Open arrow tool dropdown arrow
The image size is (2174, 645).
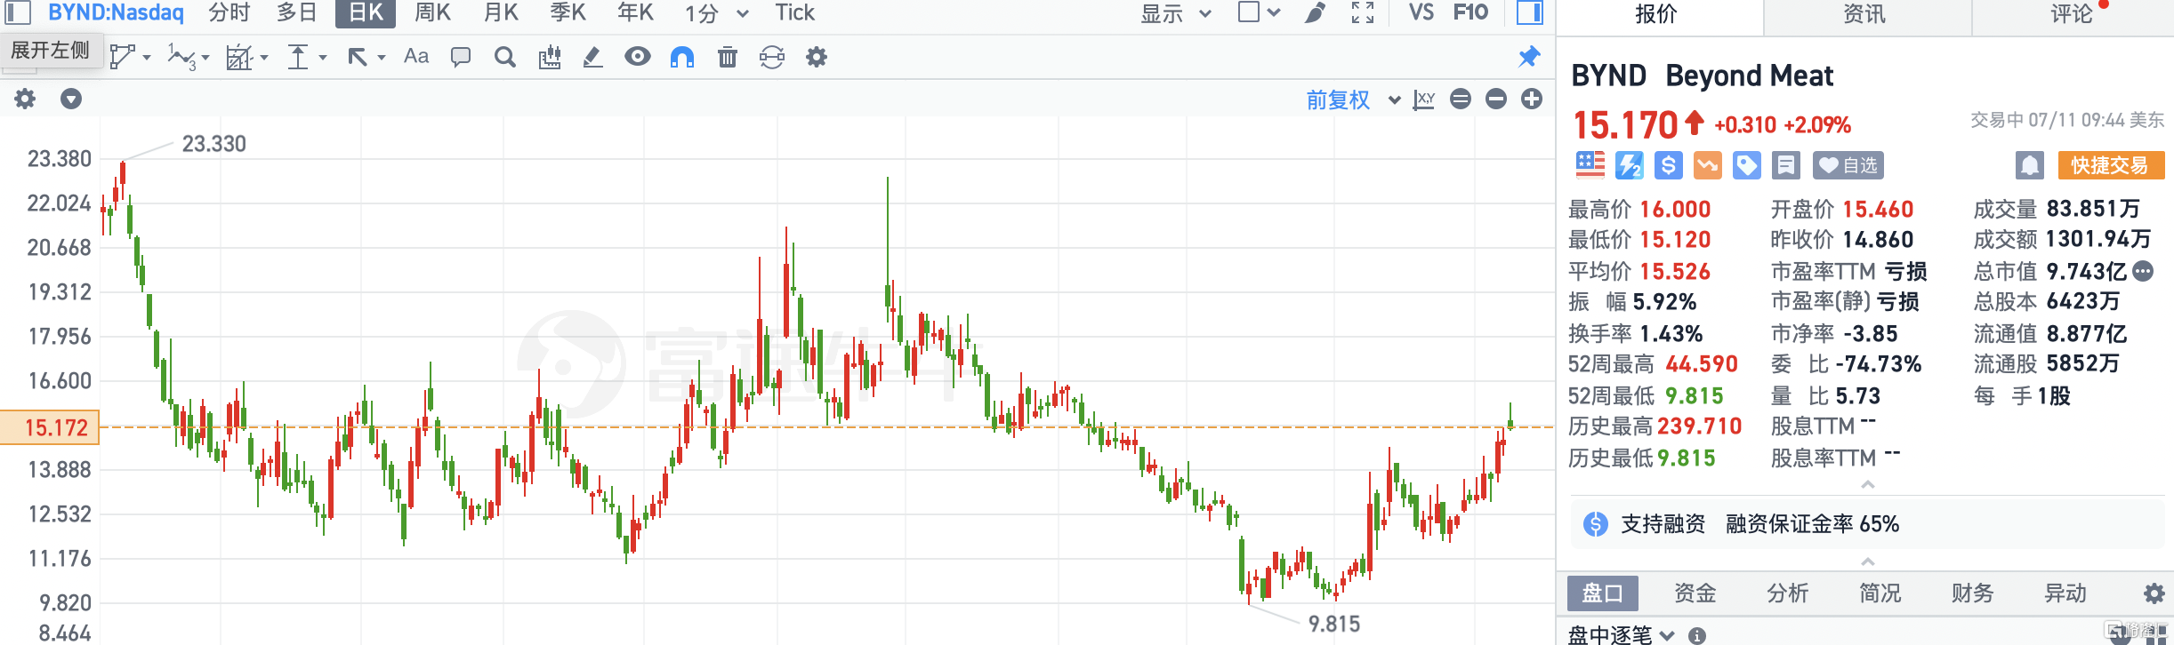382,58
